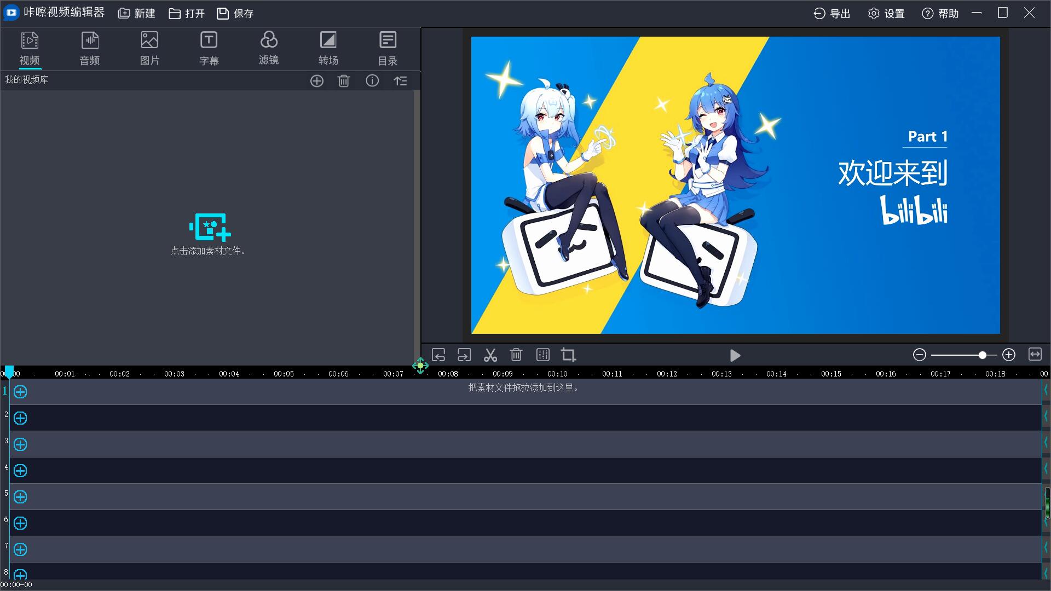Screen dimensions: 1051x591
Task: Play the preview video
Action: click(x=735, y=356)
